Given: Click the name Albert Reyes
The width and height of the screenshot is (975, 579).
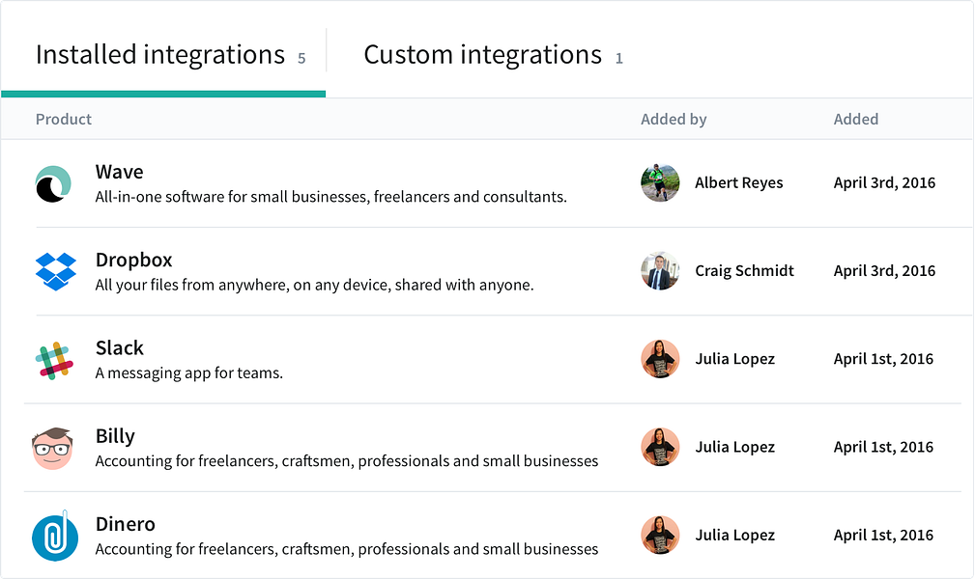Looking at the screenshot, I should 738,183.
